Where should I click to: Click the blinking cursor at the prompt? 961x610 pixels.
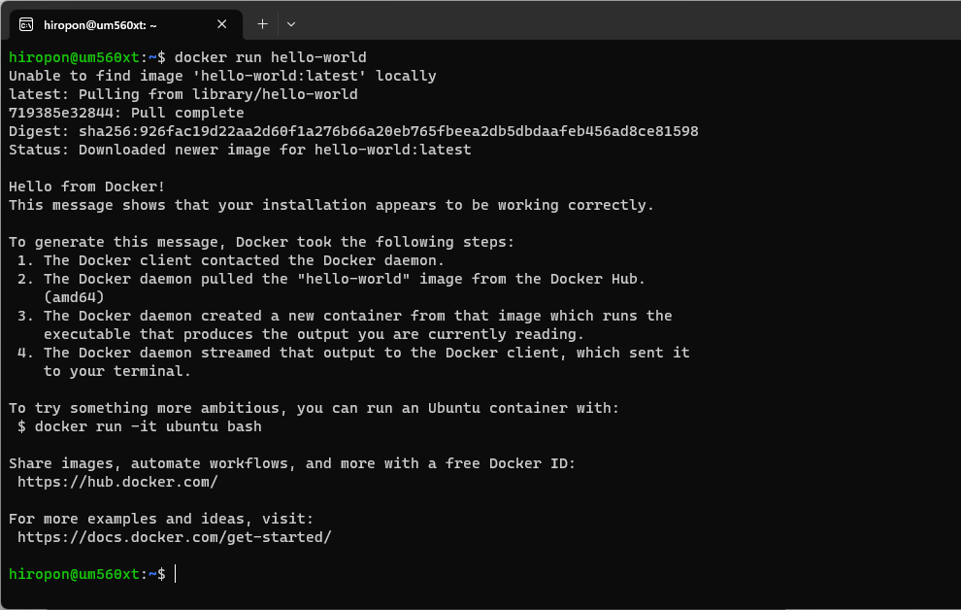[x=175, y=573]
